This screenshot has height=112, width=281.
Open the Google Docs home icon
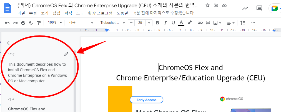pyautogui.click(x=7, y=8)
